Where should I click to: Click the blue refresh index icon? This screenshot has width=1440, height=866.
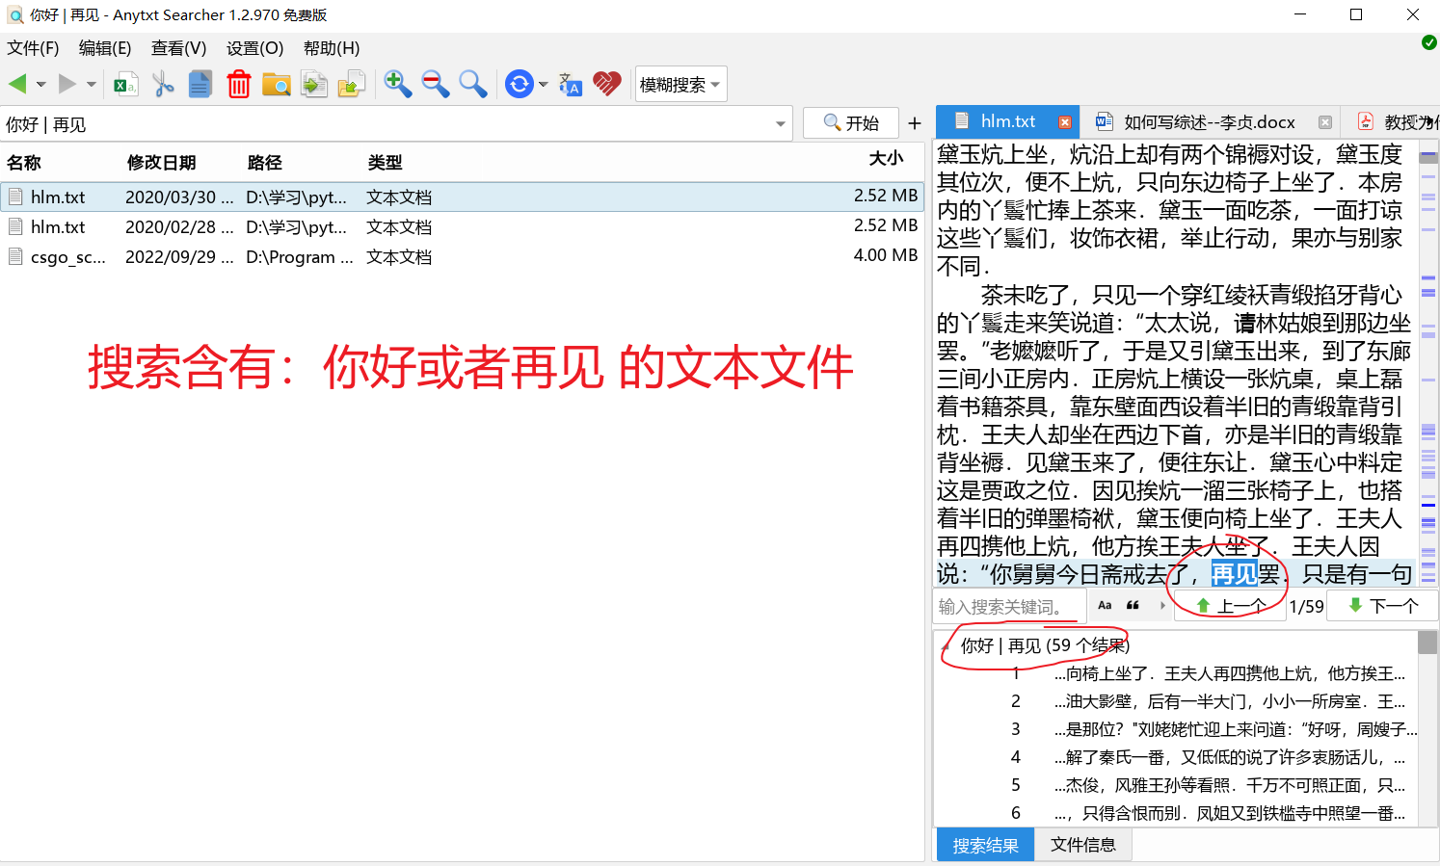coord(520,85)
